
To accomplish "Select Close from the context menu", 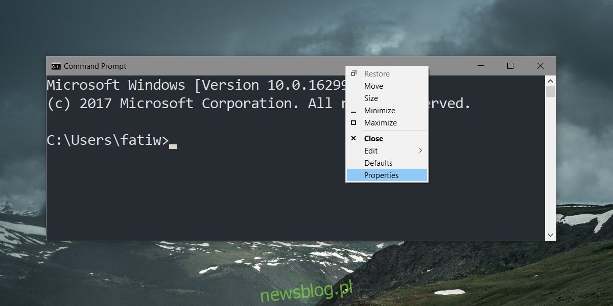I will click(373, 138).
